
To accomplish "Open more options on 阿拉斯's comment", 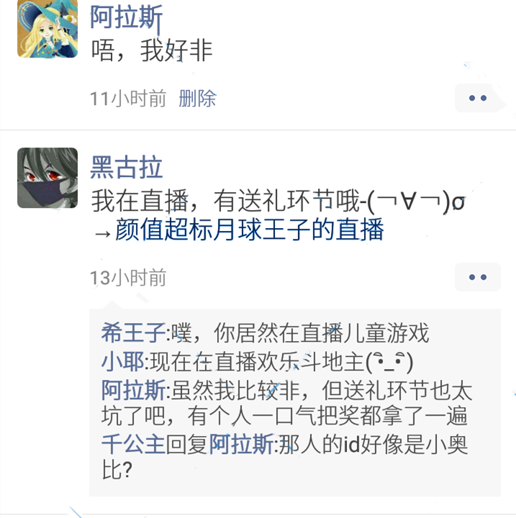I will click(x=478, y=98).
